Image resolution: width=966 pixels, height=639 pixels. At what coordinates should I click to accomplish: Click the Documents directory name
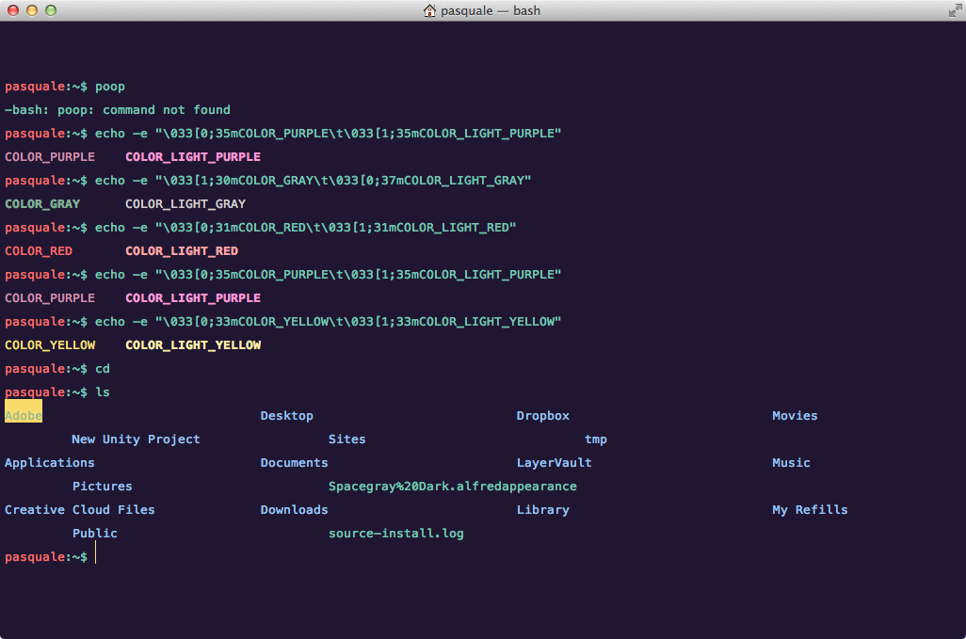tap(294, 463)
